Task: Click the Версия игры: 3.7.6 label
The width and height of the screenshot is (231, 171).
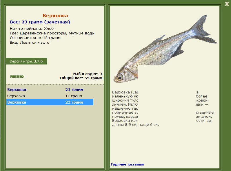Action: pyautogui.click(x=26, y=61)
